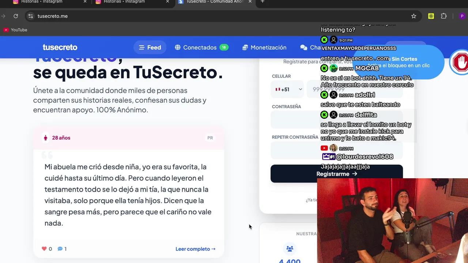Click the address bar showing tusecreto.me
468x263 pixels.
[x=219, y=16]
